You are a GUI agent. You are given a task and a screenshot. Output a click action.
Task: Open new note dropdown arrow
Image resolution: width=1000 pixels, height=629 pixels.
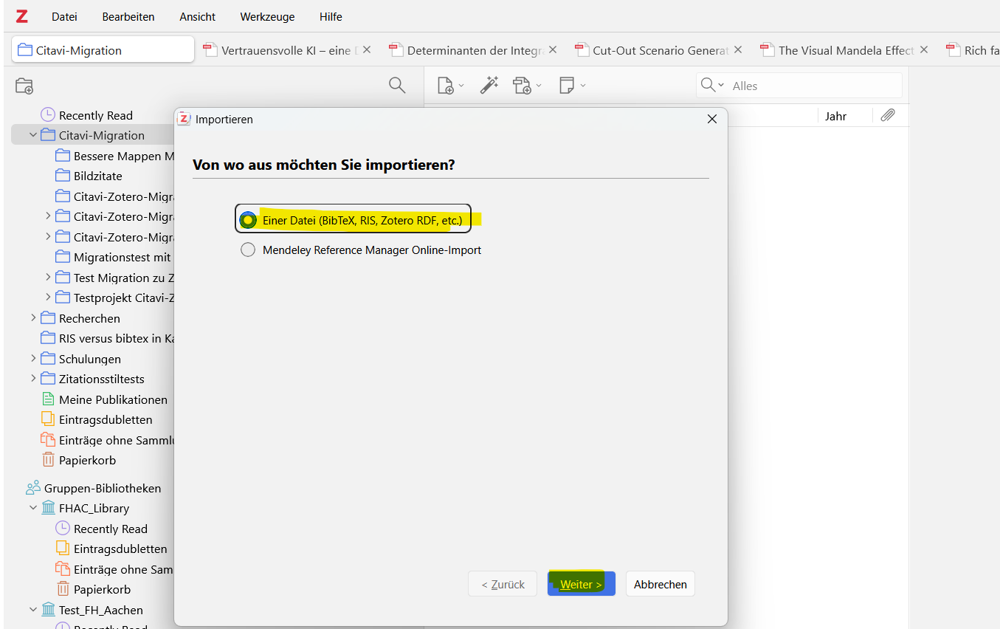[x=583, y=86]
